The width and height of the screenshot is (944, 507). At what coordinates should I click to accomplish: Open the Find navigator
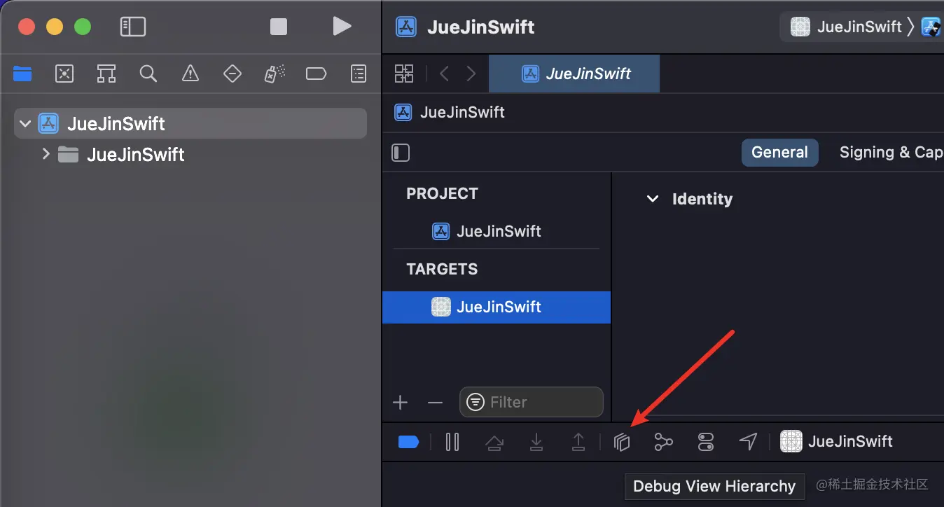coord(148,73)
